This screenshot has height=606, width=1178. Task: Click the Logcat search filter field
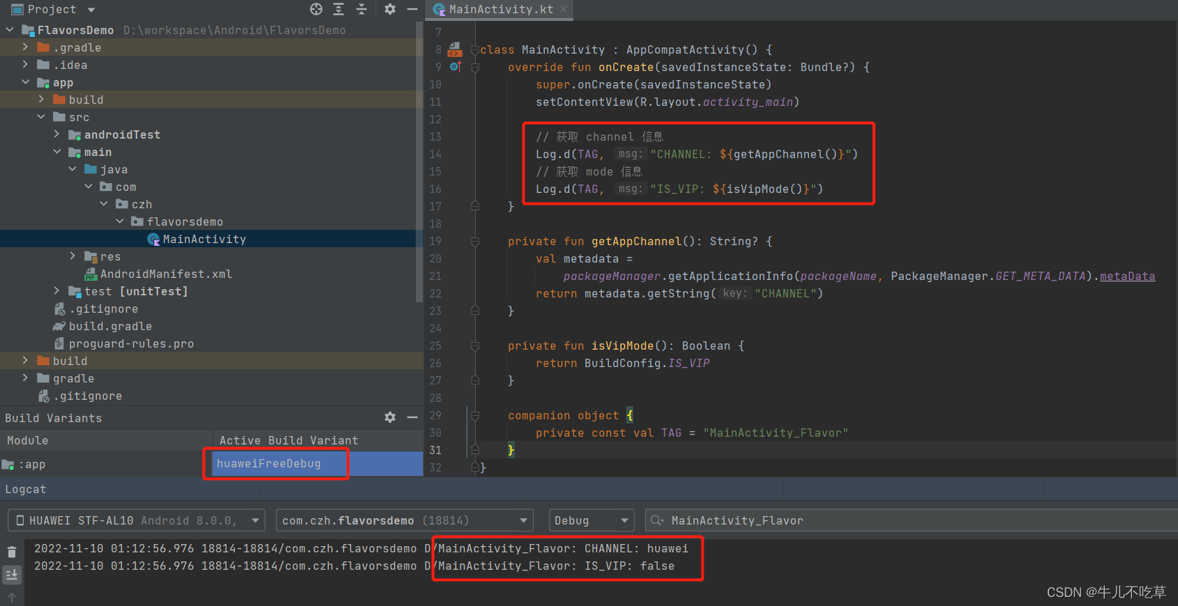(911, 520)
